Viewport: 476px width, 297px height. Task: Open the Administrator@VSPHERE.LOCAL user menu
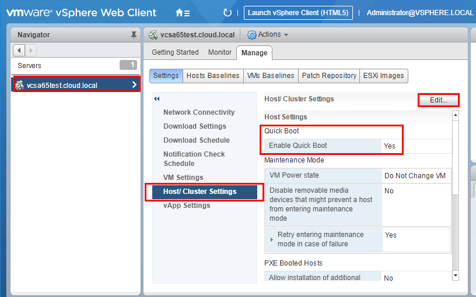421,13
